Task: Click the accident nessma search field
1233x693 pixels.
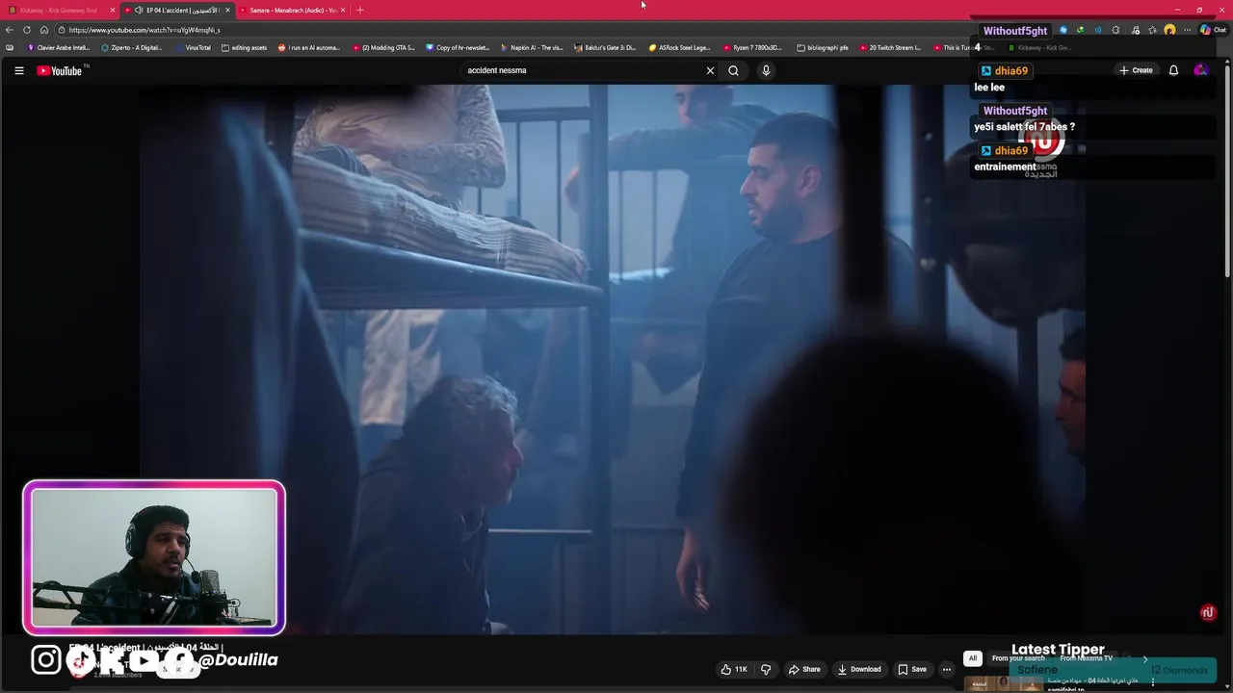Action: point(583,70)
